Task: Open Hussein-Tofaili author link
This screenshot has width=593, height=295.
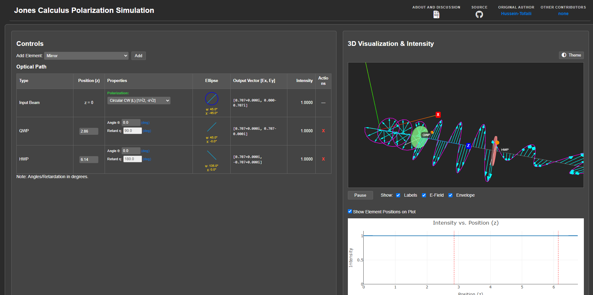Action: tap(516, 14)
